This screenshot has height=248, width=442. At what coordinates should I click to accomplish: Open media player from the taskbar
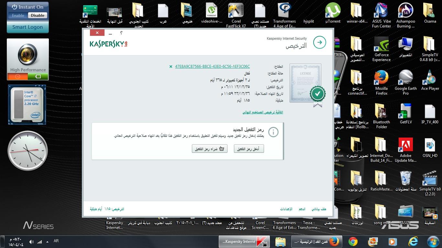[392, 242]
